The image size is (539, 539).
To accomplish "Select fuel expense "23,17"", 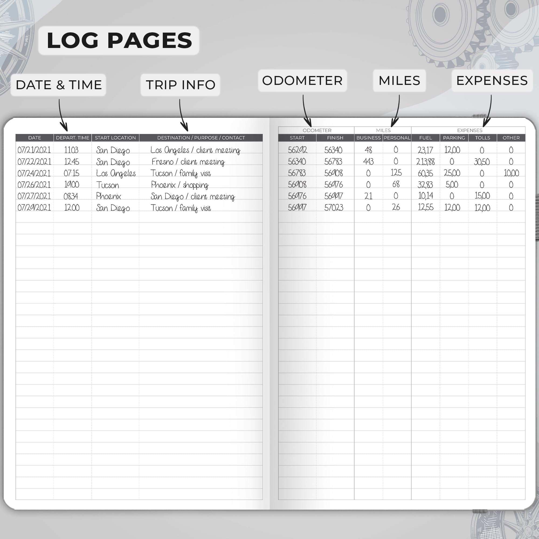I will click(426, 150).
